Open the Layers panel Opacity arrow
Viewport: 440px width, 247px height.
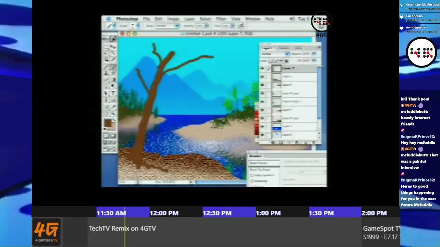click(313, 54)
